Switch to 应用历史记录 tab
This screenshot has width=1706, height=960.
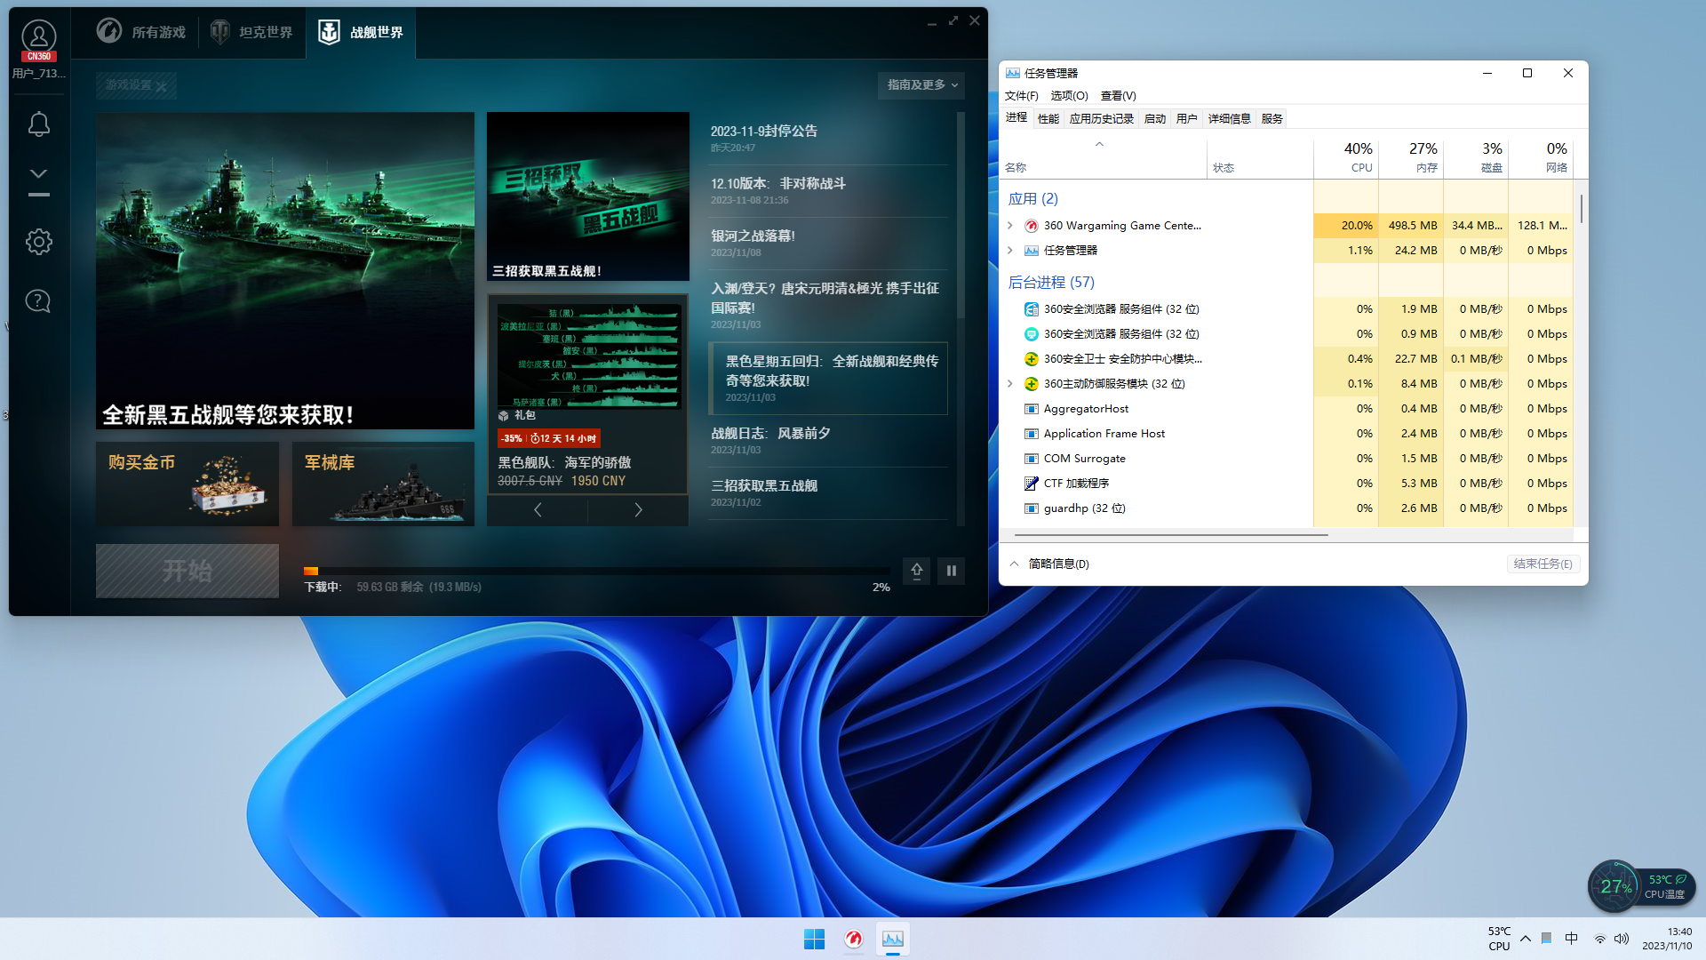coord(1102,118)
